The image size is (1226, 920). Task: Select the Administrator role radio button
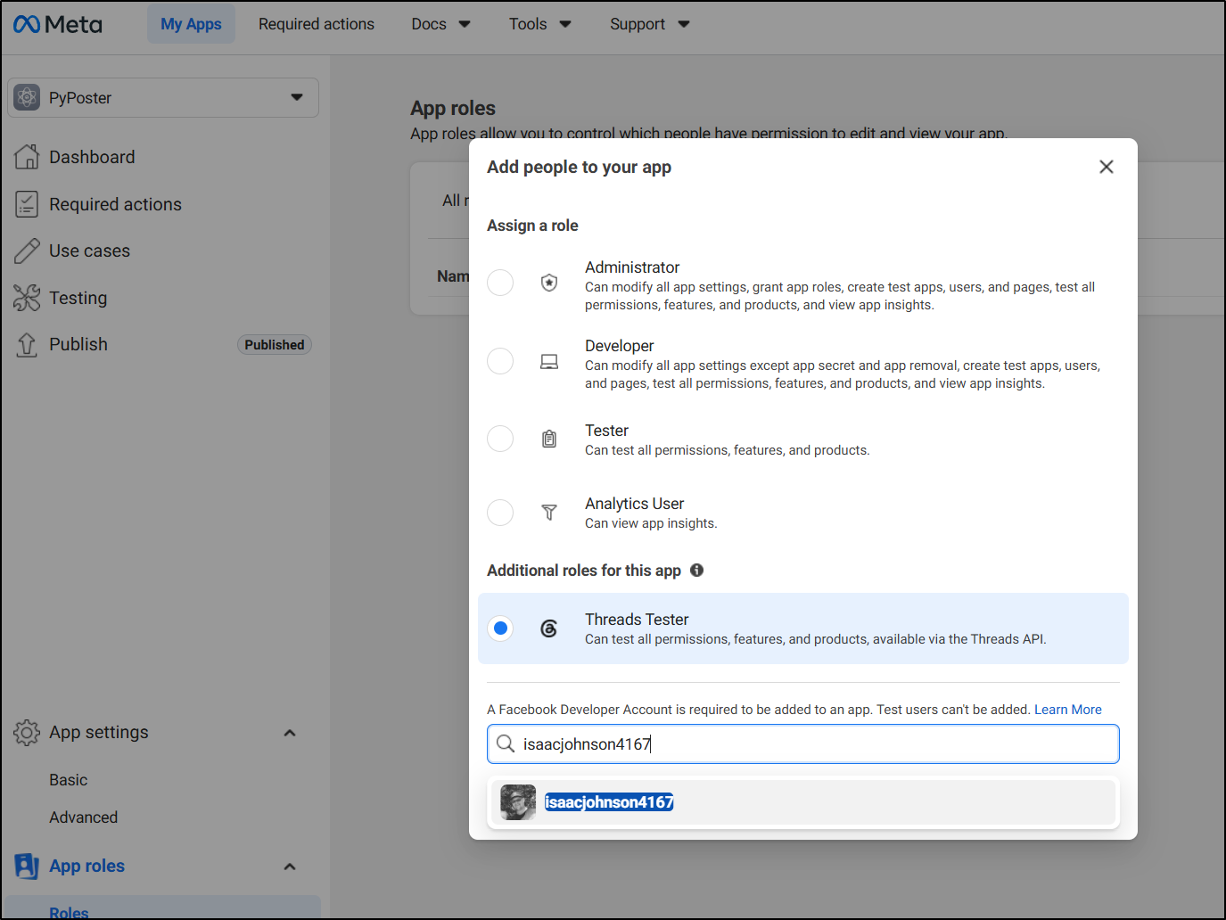(x=500, y=283)
